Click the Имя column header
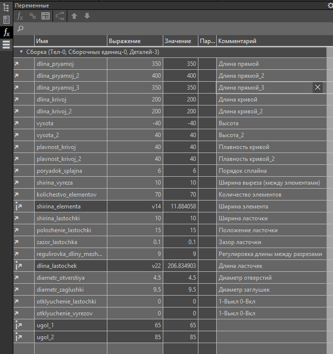Viewport: 333px width, 354px height. [70, 41]
